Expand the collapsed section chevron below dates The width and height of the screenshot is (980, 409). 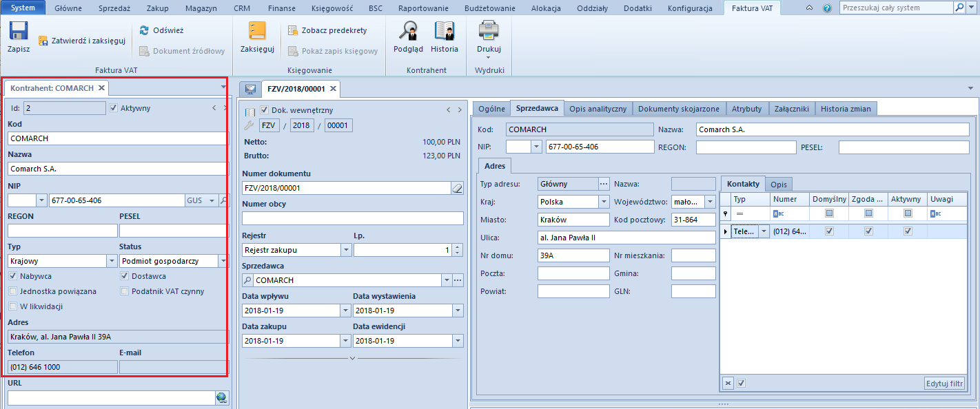pyautogui.click(x=352, y=358)
